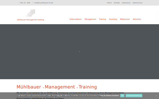Open the Referenzen menu
Viewport: 159px width, 99px height.
125,19
